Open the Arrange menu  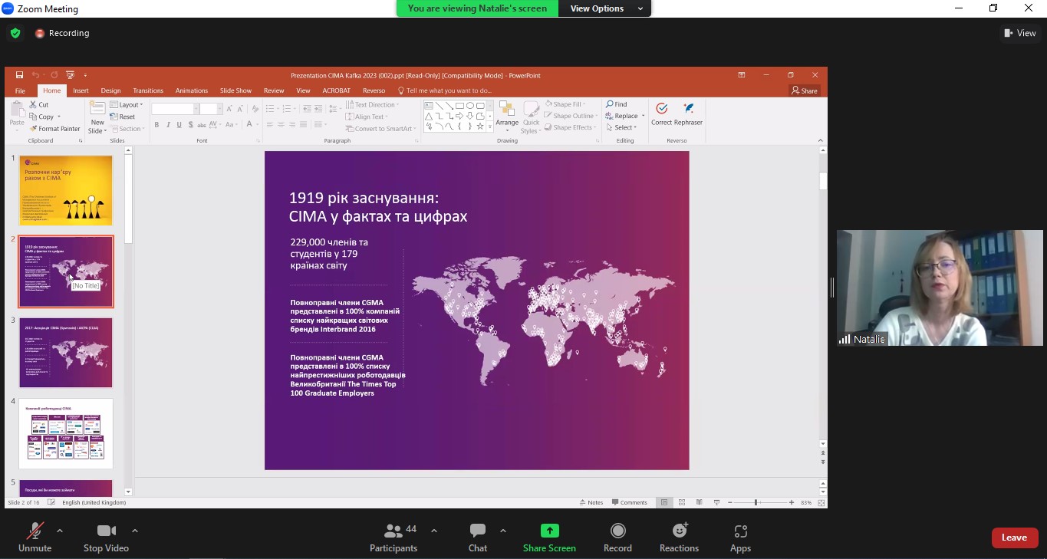[x=507, y=117]
